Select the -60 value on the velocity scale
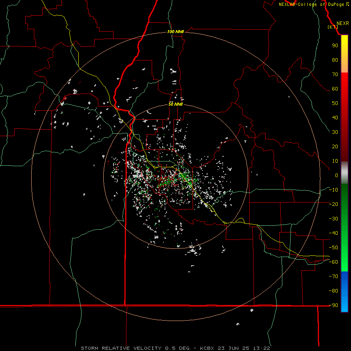The height and width of the screenshot is (351, 351). point(333,262)
